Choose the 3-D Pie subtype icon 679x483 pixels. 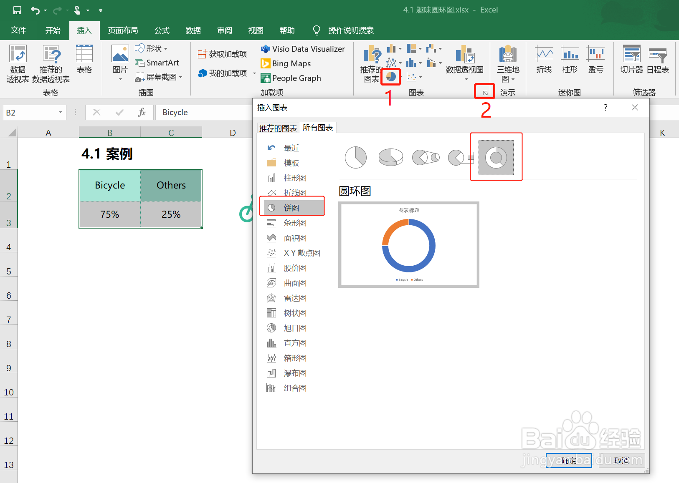click(x=391, y=157)
